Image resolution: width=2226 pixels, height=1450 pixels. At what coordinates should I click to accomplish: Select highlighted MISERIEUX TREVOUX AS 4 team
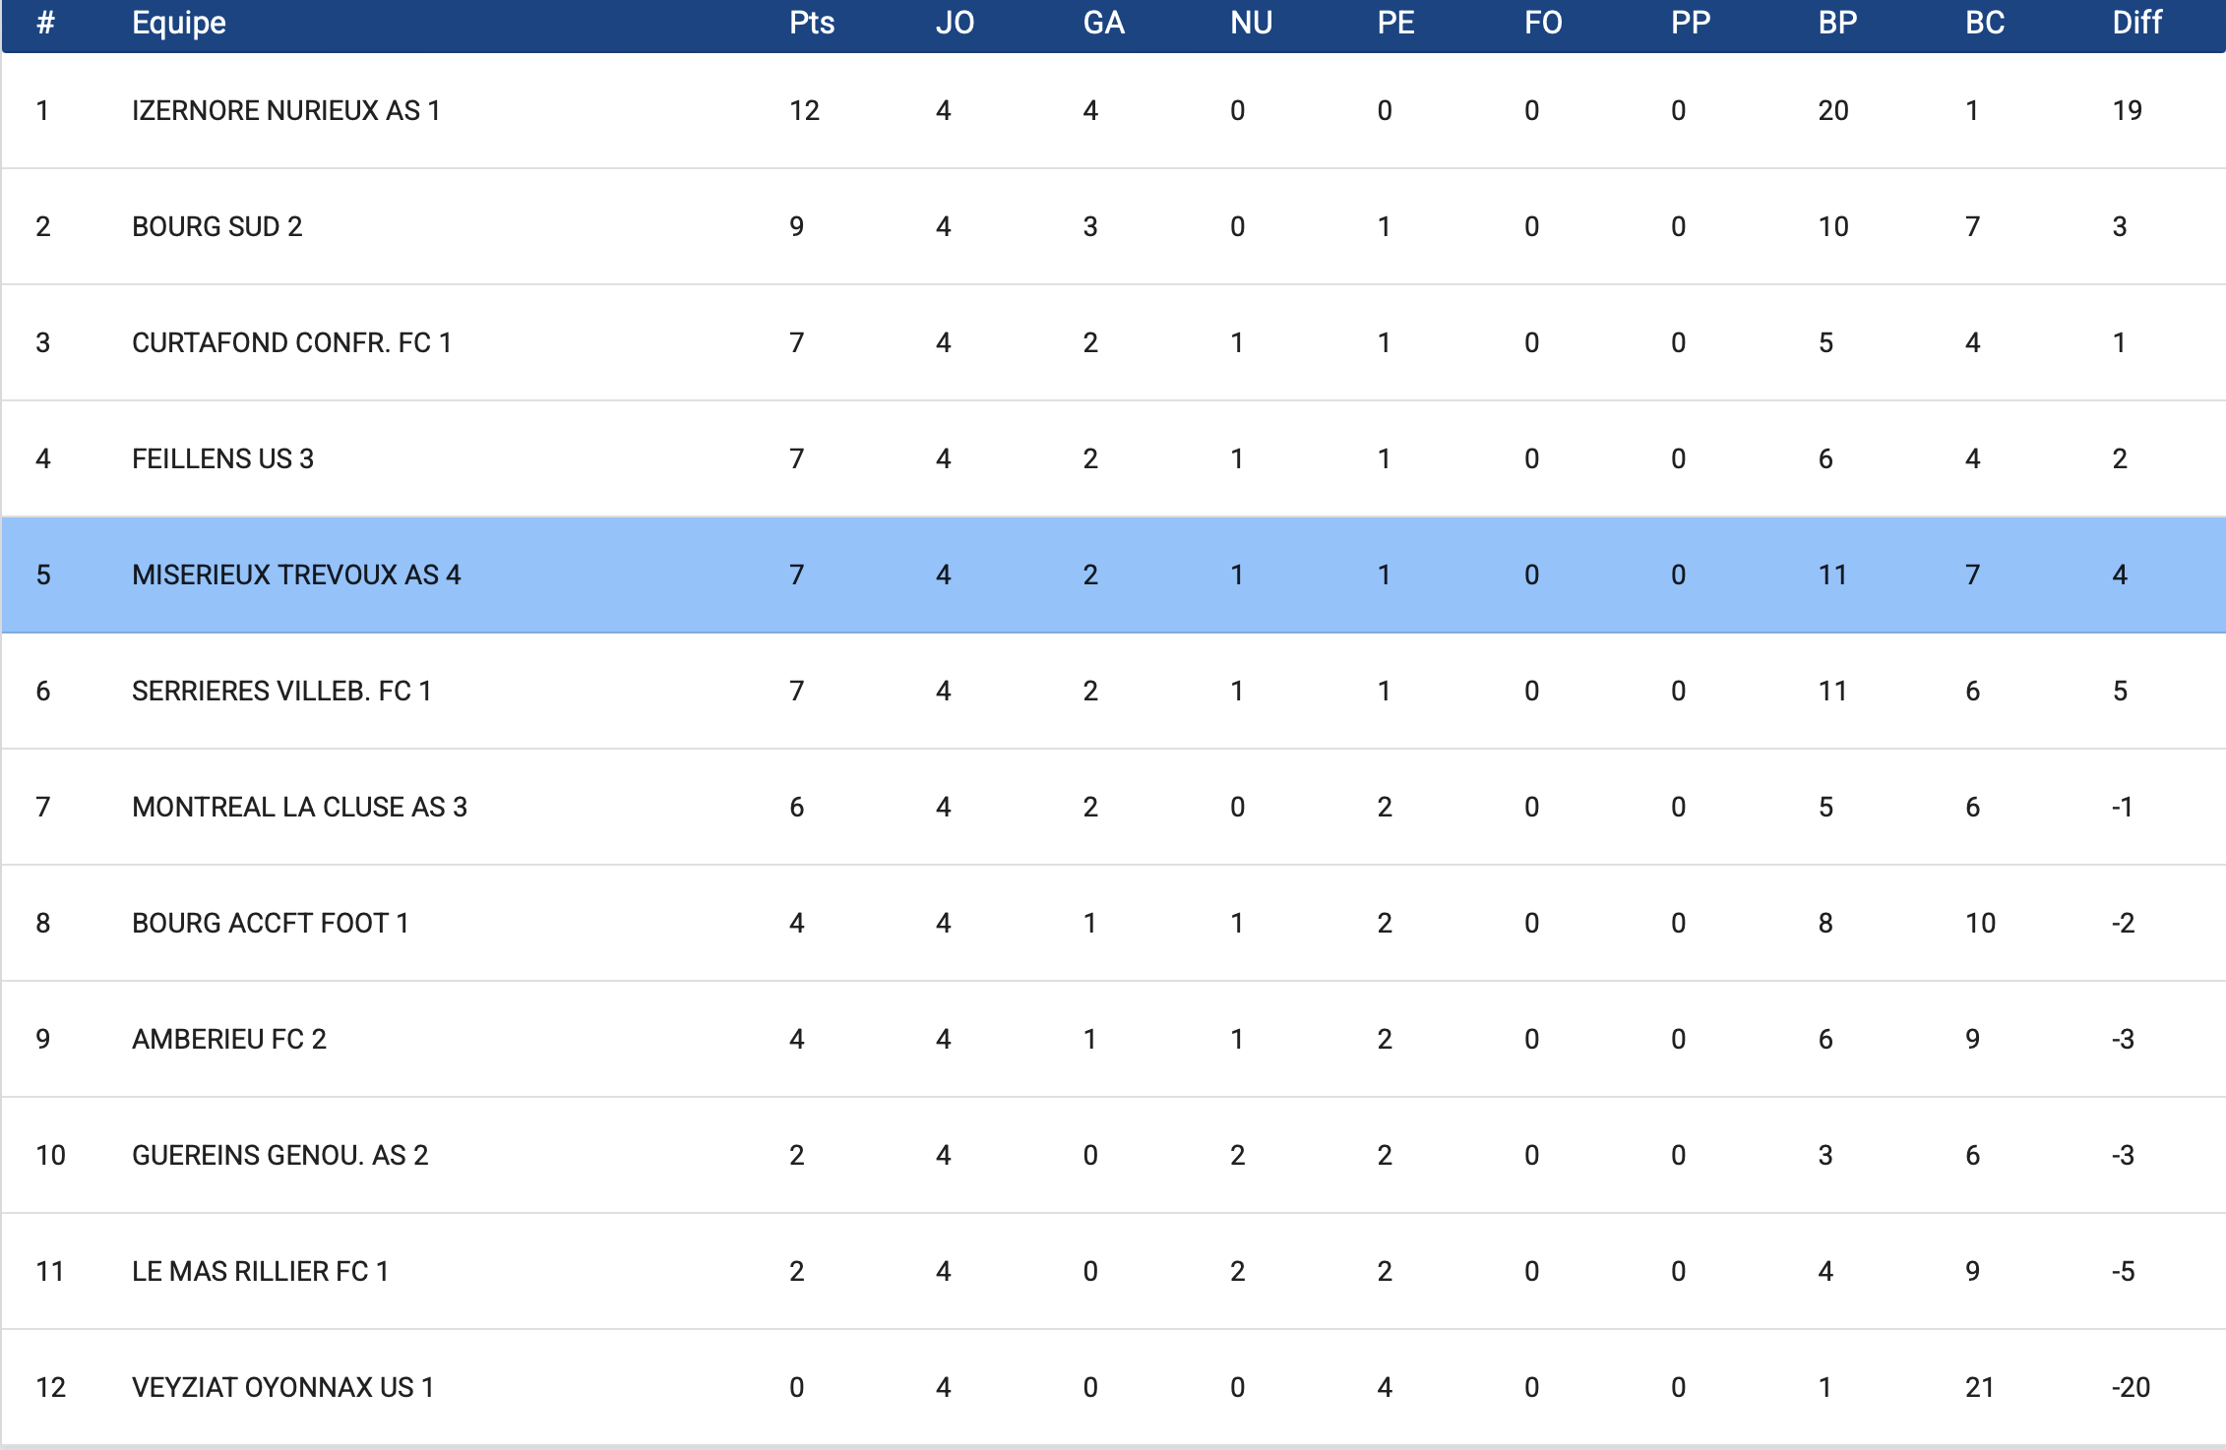[x=296, y=574]
